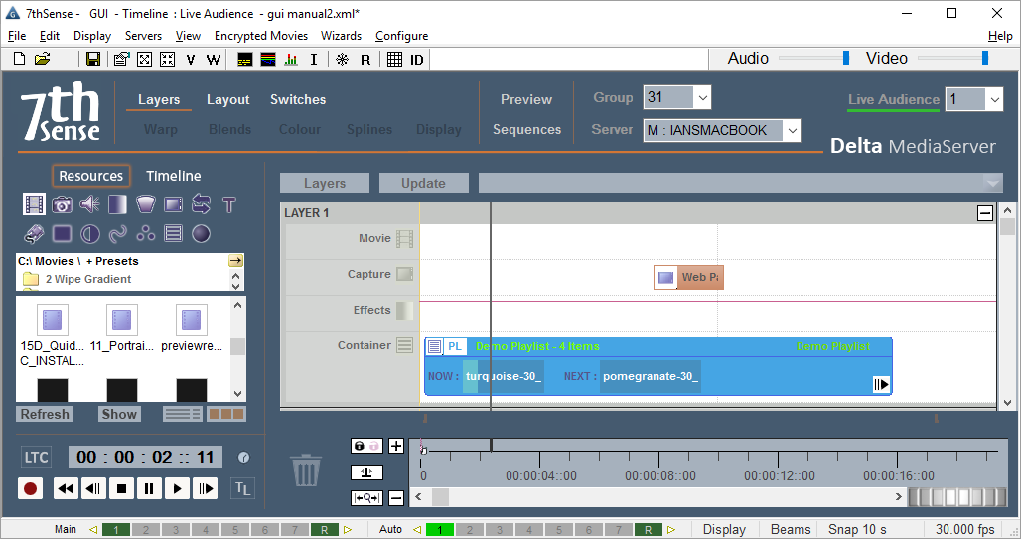Click the Update button
This screenshot has height=539, width=1021.
click(423, 183)
